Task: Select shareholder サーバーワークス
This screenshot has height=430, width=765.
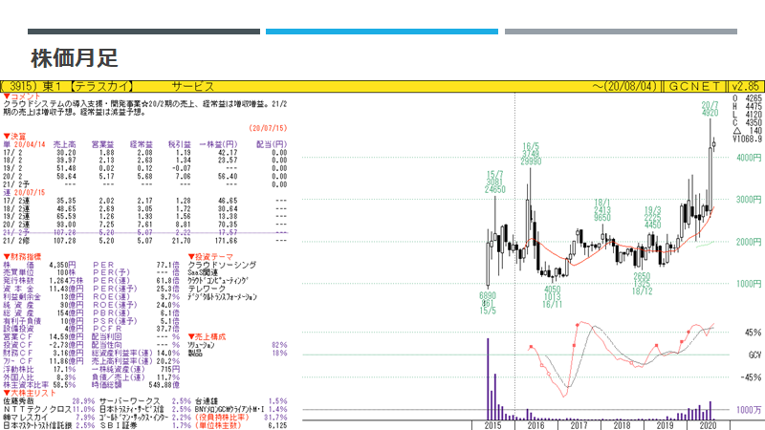Action: click(x=129, y=401)
